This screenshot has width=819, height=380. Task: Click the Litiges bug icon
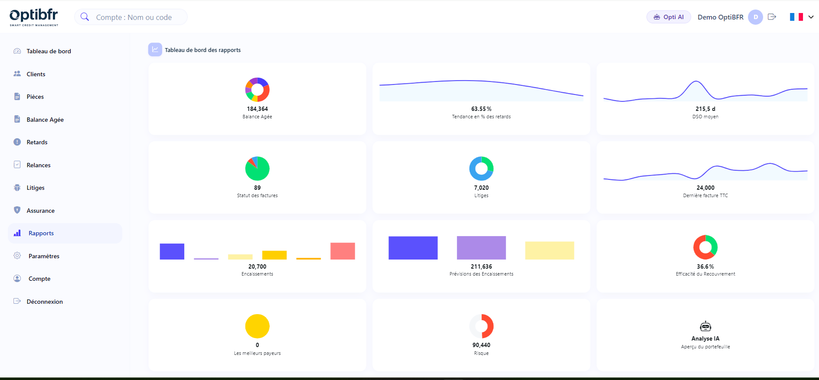[x=17, y=188]
